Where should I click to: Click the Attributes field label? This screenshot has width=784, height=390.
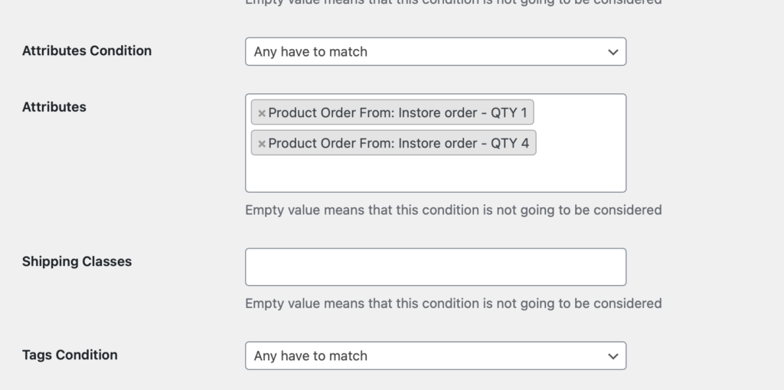54,107
